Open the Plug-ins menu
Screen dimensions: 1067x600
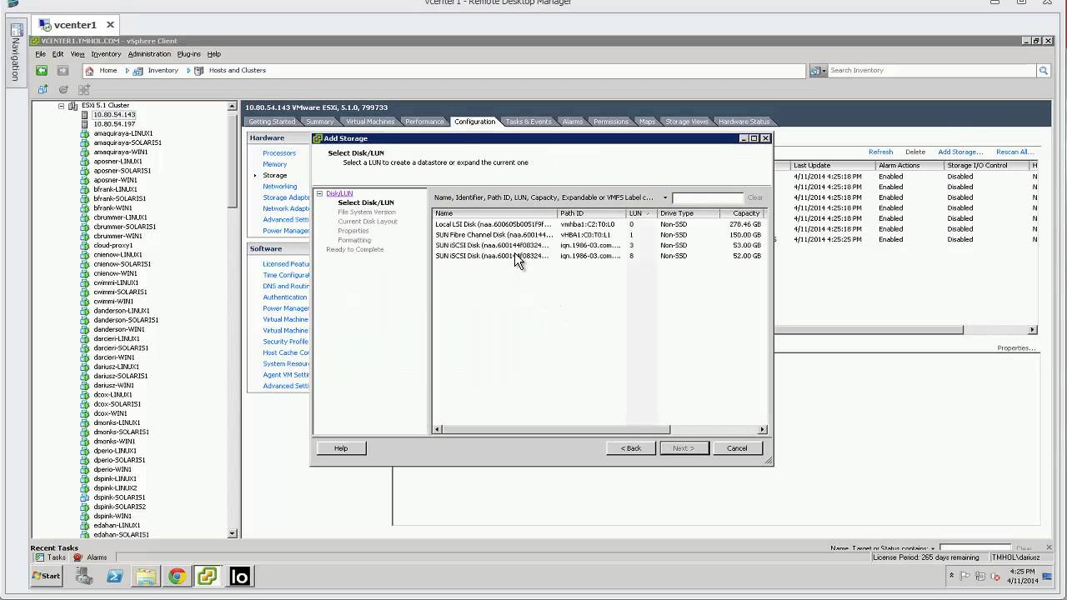pyautogui.click(x=188, y=54)
